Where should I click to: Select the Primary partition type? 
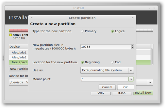tap(82, 31)
